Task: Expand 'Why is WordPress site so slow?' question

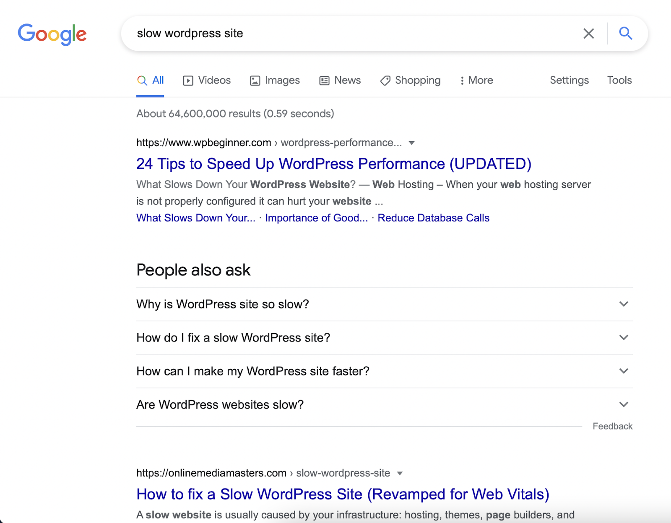Action: [x=385, y=304]
